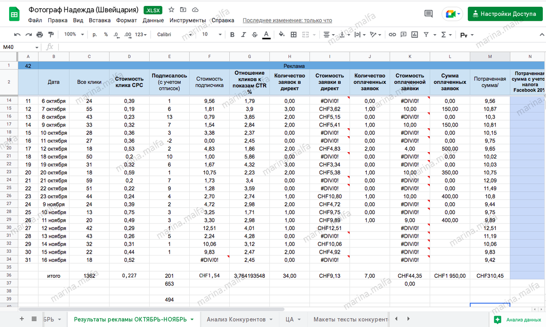Open the 'Последнее изменение: только что' link
This screenshot has width=546, height=327.
pos(288,20)
